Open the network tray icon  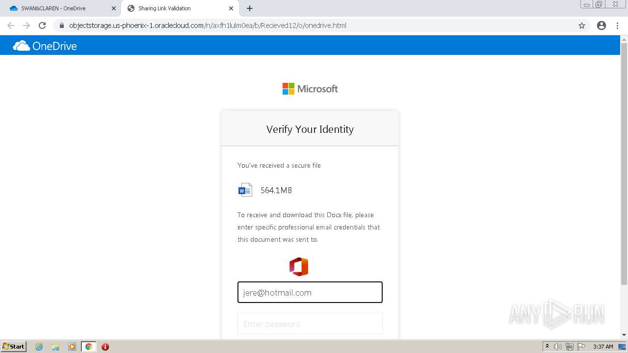pyautogui.click(x=570, y=347)
